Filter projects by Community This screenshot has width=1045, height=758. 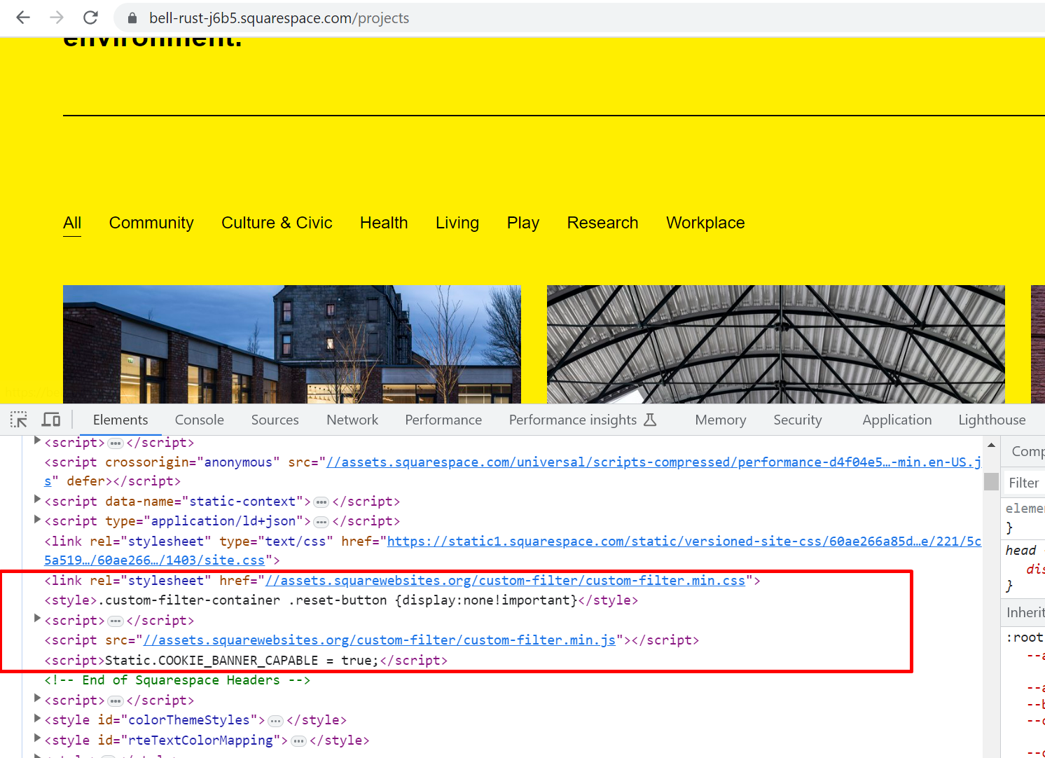click(151, 223)
